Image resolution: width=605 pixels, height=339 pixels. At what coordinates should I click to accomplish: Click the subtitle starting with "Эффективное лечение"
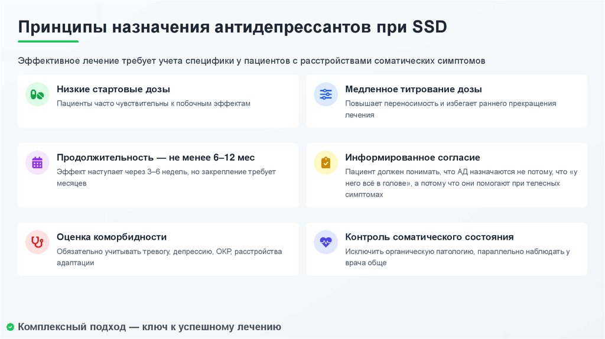pos(251,61)
